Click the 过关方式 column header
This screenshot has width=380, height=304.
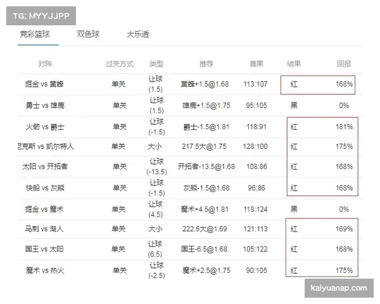click(120, 64)
